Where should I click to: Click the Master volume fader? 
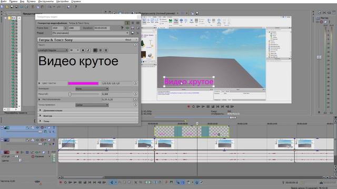(x=319, y=57)
